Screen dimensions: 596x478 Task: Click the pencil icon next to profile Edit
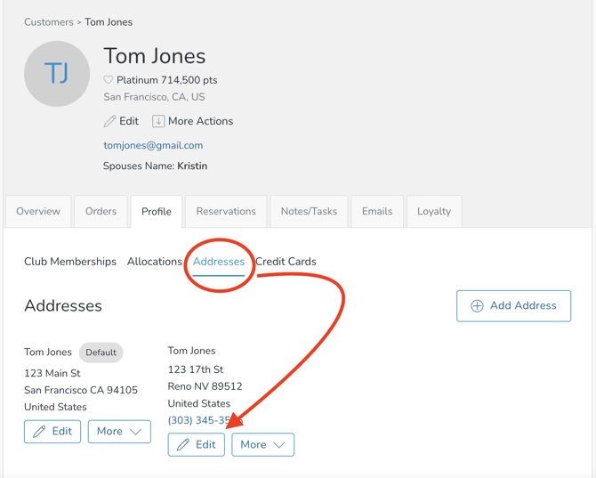[x=110, y=121]
